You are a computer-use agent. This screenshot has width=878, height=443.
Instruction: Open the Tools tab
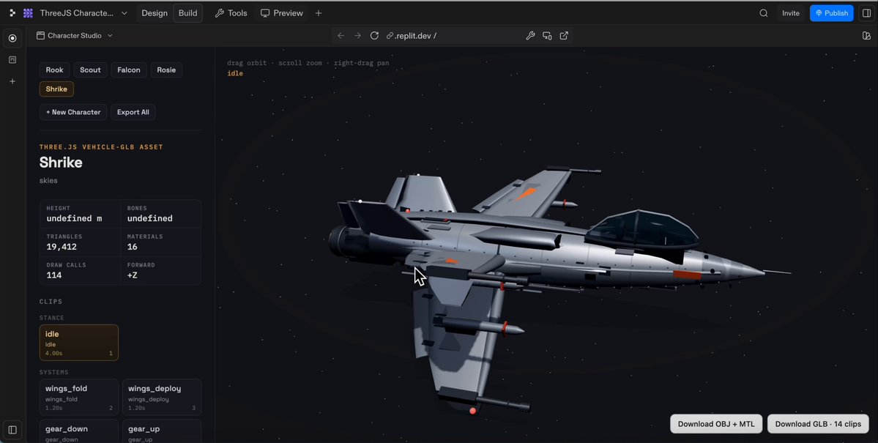coord(231,13)
